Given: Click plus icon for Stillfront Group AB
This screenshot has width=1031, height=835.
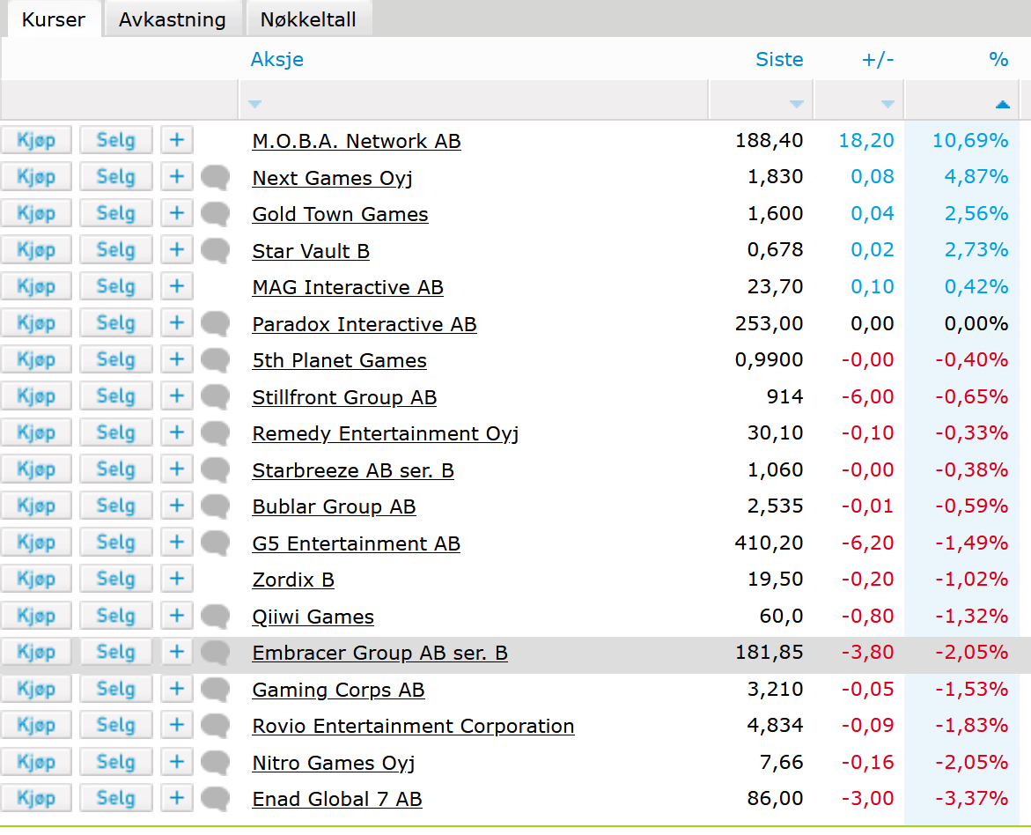Looking at the screenshot, I should tap(177, 395).
